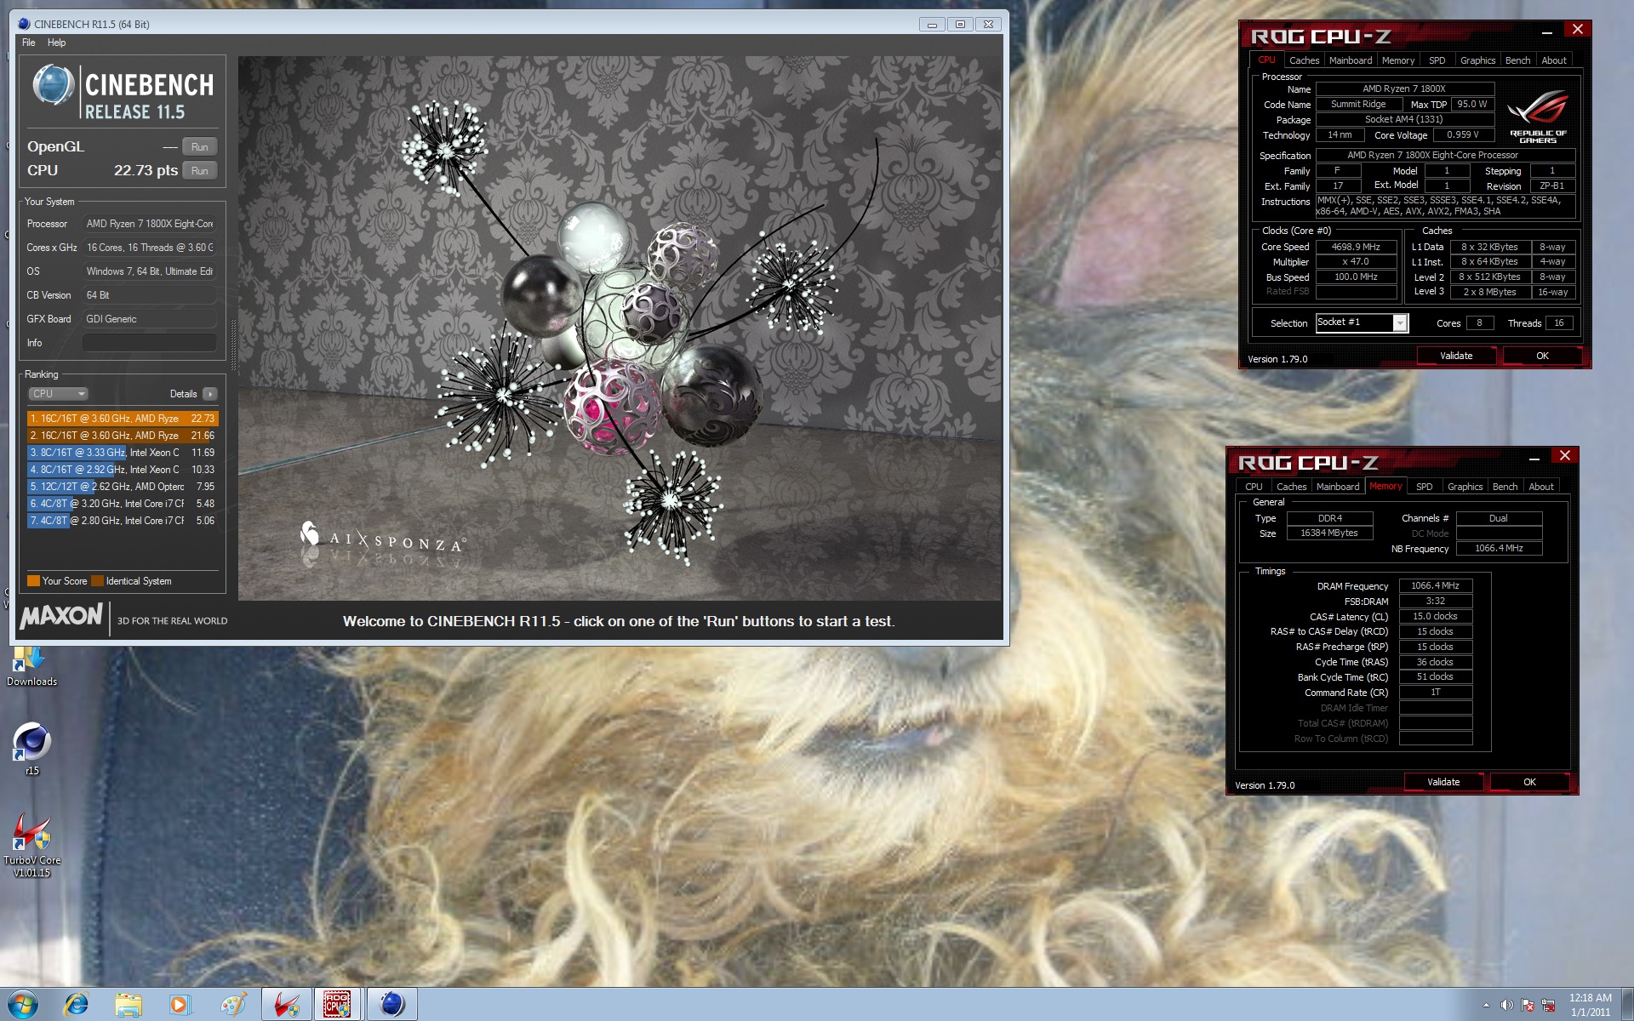Click the rendered scene preview image
The height and width of the screenshot is (1021, 1634).
coord(620,328)
